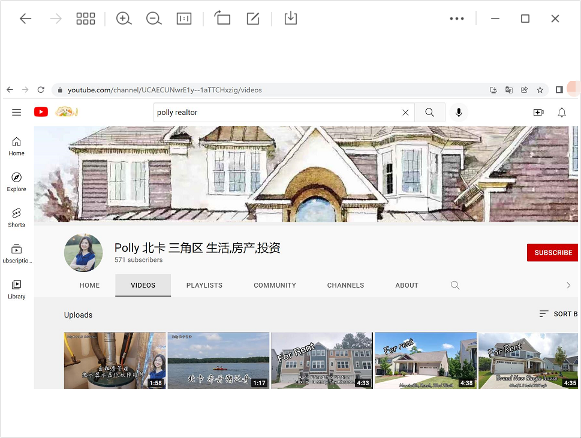Open the 4:33 For Rent townhouse video
The width and height of the screenshot is (581, 438).
coord(321,361)
